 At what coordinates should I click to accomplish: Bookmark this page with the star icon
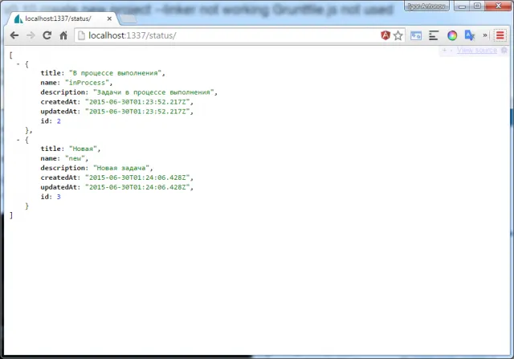point(398,35)
